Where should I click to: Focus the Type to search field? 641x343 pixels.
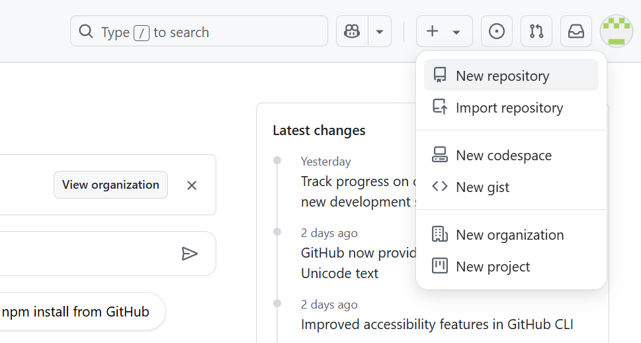212,32
